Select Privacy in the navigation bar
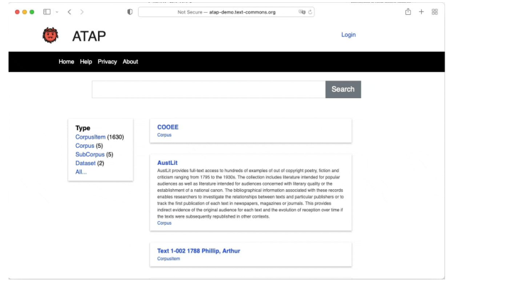This screenshot has width=512, height=288. [x=107, y=62]
